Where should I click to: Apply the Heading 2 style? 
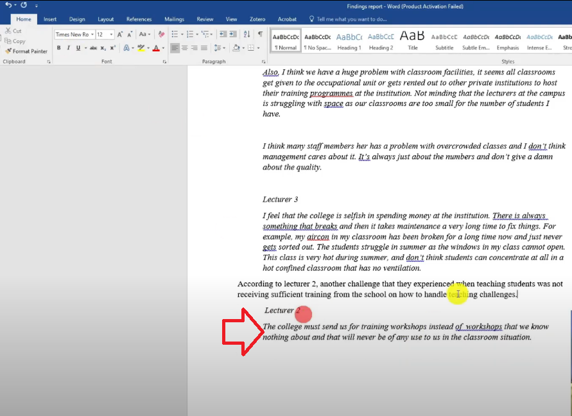[381, 41]
